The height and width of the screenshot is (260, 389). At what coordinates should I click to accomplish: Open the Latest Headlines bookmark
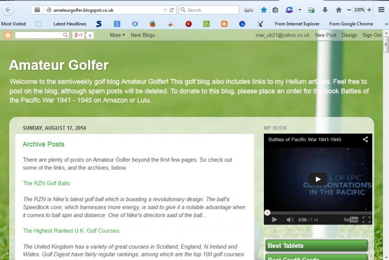70,24
